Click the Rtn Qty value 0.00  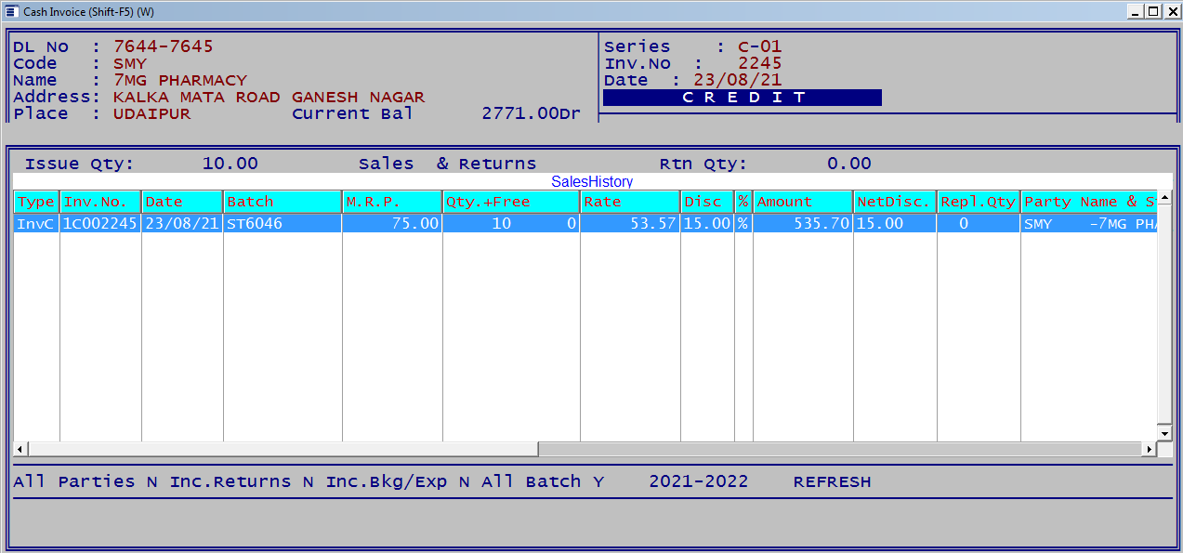pos(849,164)
